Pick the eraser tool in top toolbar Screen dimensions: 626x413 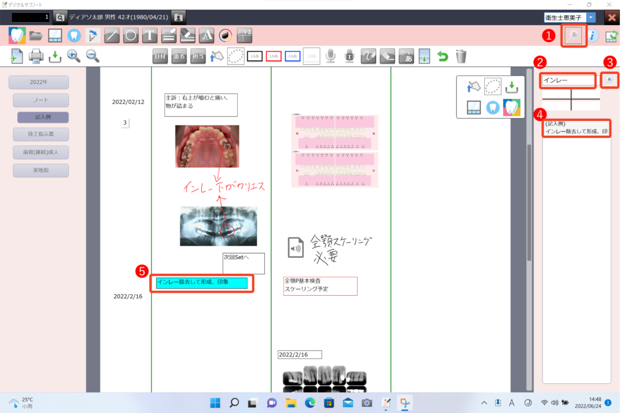click(x=188, y=35)
